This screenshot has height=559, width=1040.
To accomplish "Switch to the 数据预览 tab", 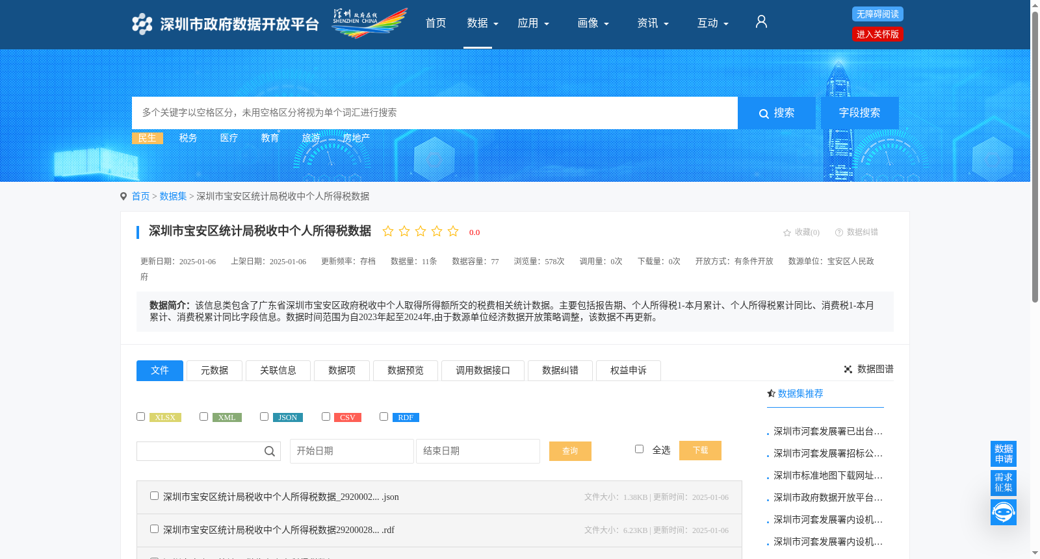I will 406,371.
